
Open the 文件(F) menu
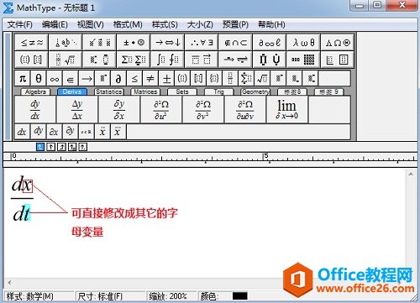tap(20, 24)
